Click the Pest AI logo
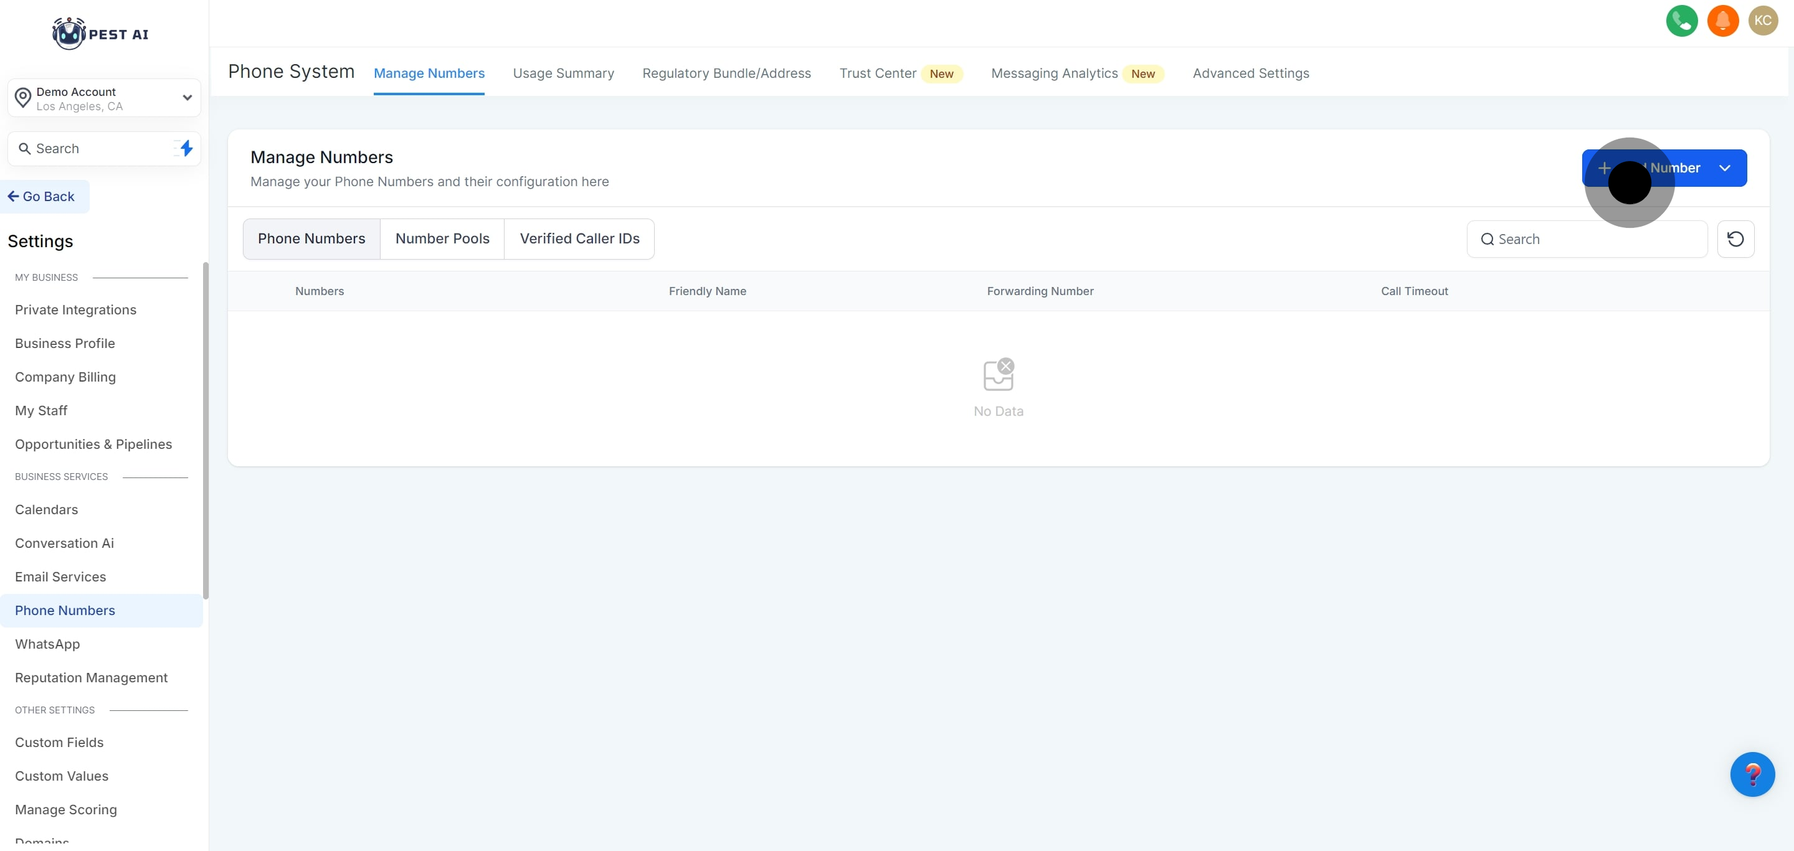Screen dimensions: 1794x851 coord(101,34)
